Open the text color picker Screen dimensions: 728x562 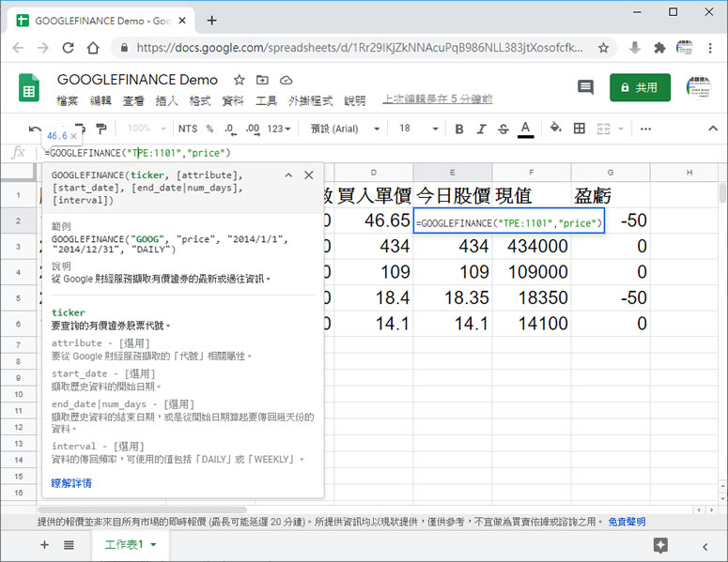(x=526, y=129)
